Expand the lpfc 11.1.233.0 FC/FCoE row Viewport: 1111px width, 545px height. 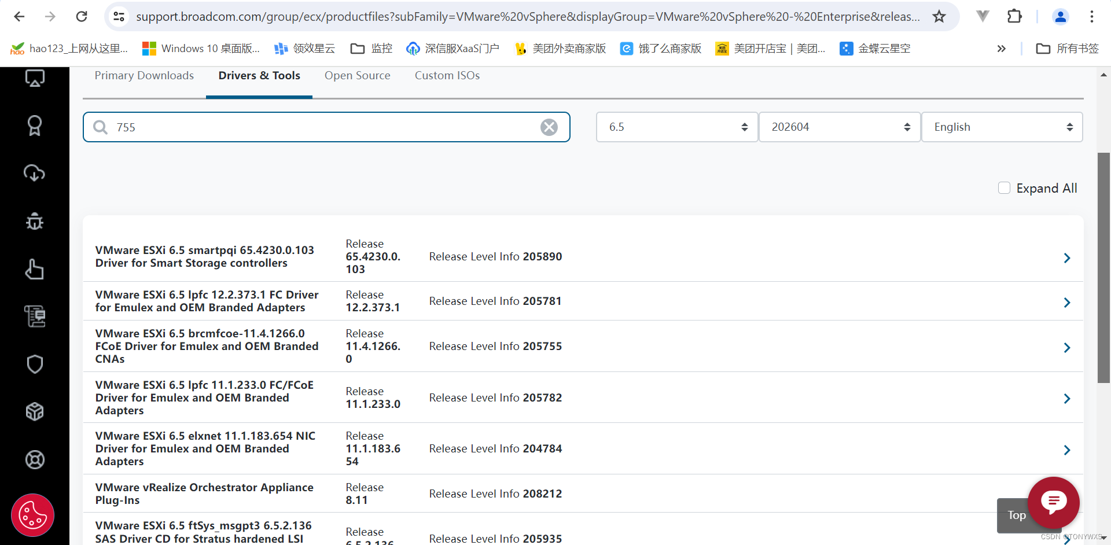(x=1067, y=399)
